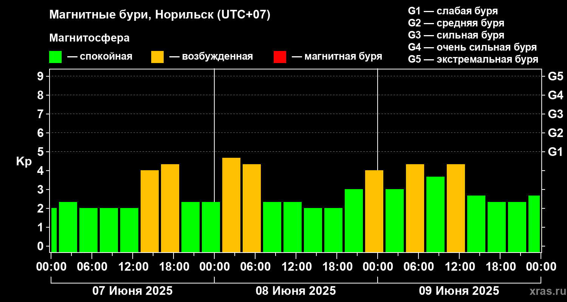Viewport: 567px width, 302px height.
Task: Select the '— спокойная' legend label
Action: [100, 57]
